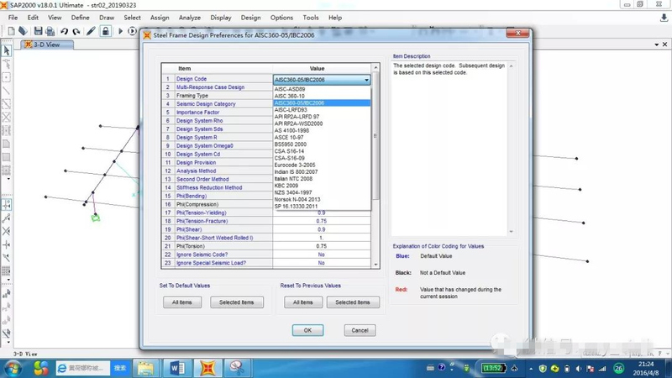
Task: Click the Undo arrow icon
Action: [x=65, y=31]
